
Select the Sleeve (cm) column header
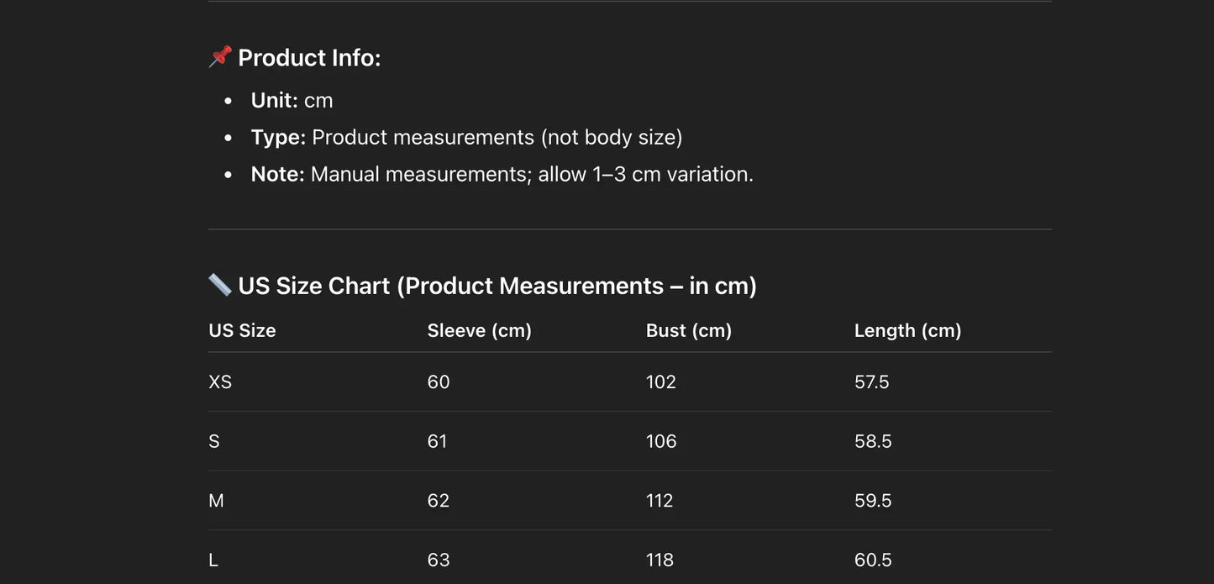480,331
